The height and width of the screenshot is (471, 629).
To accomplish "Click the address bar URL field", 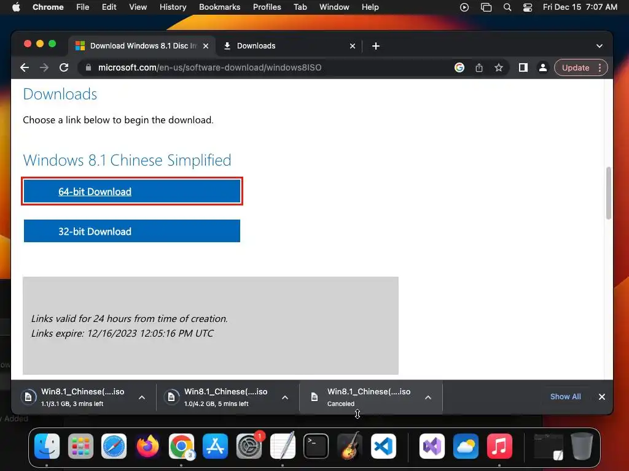I will [x=265, y=67].
